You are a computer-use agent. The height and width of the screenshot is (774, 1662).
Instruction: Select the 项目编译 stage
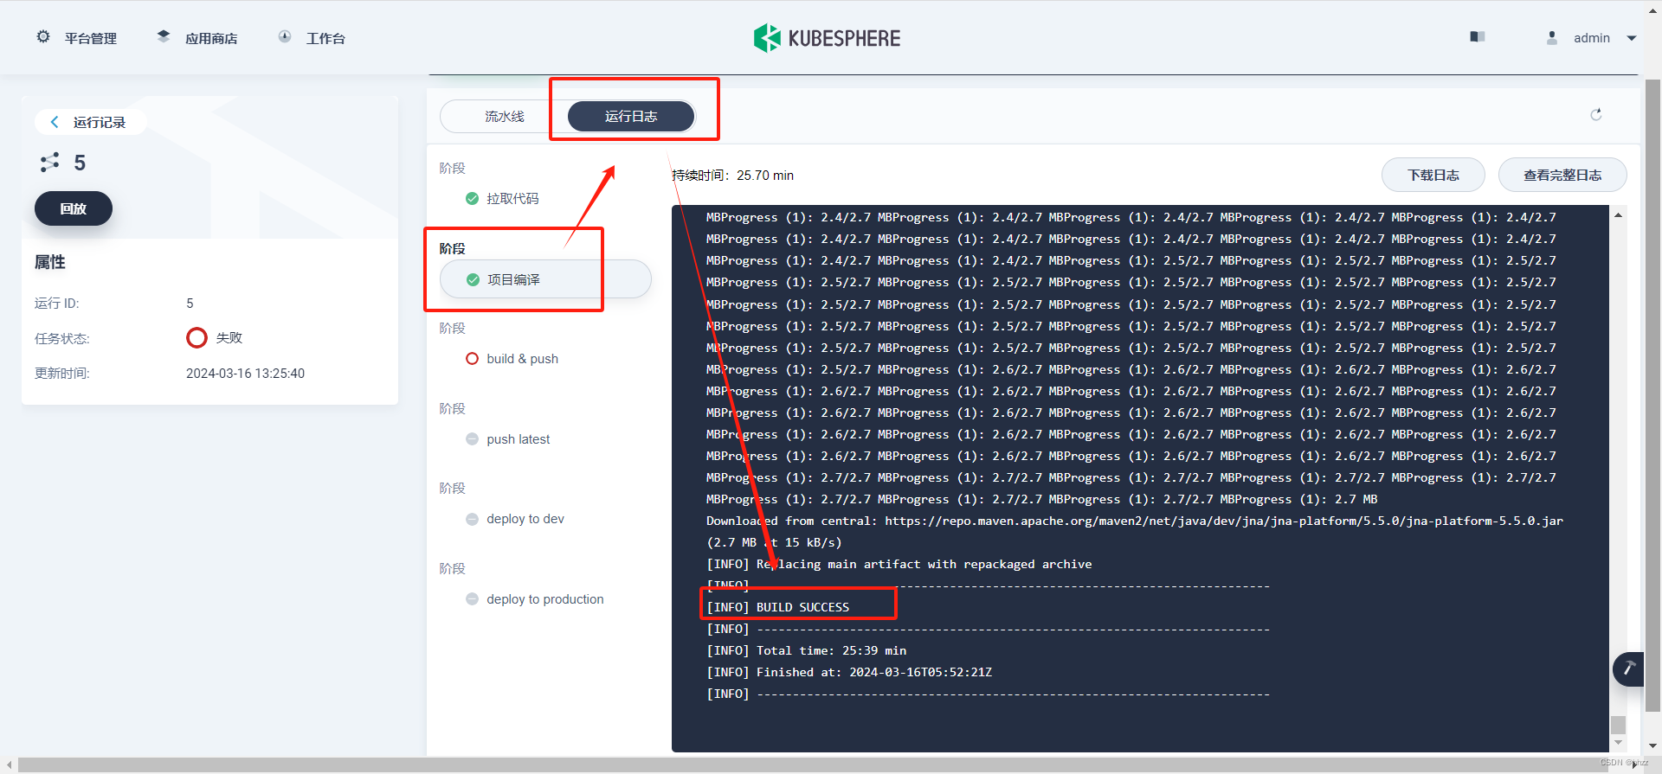point(545,279)
